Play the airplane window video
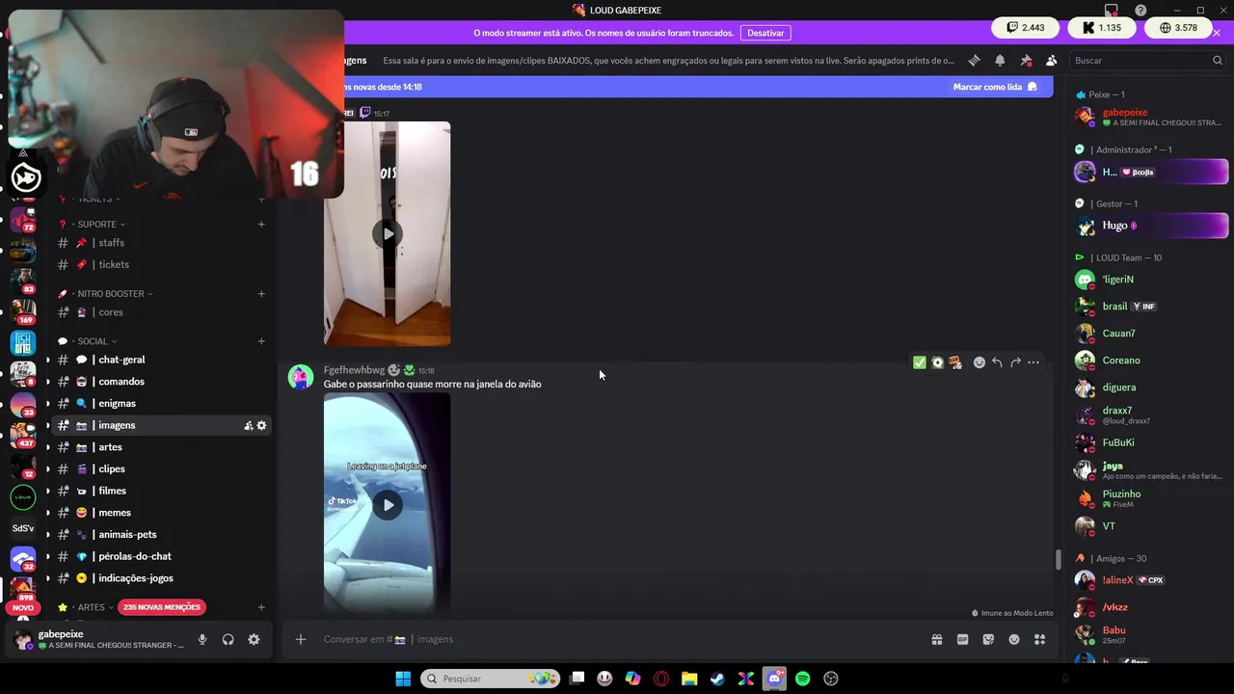This screenshot has width=1234, height=694. click(x=388, y=504)
